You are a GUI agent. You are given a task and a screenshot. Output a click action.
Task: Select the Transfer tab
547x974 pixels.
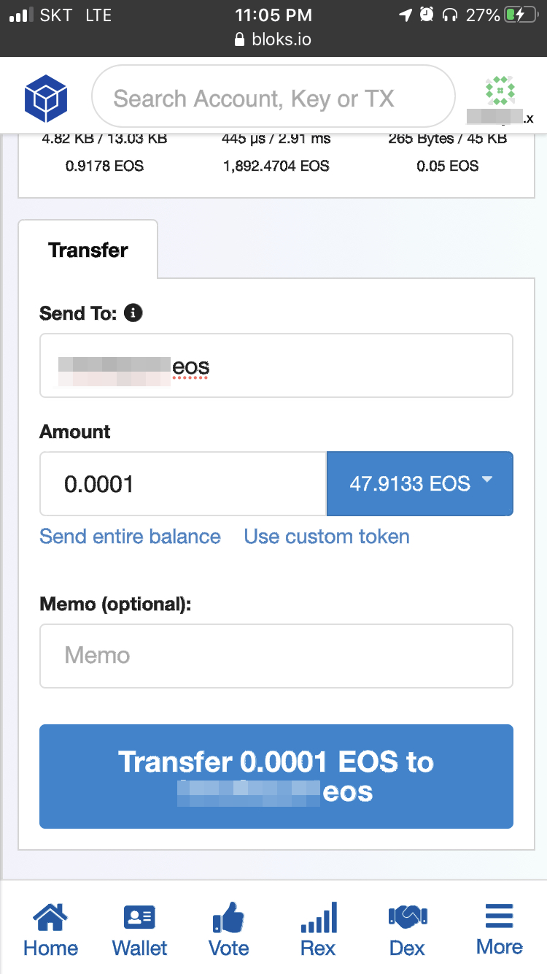point(88,250)
